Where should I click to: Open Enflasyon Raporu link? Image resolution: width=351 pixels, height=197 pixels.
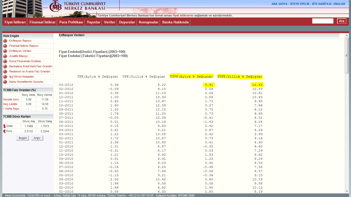click(x=20, y=41)
